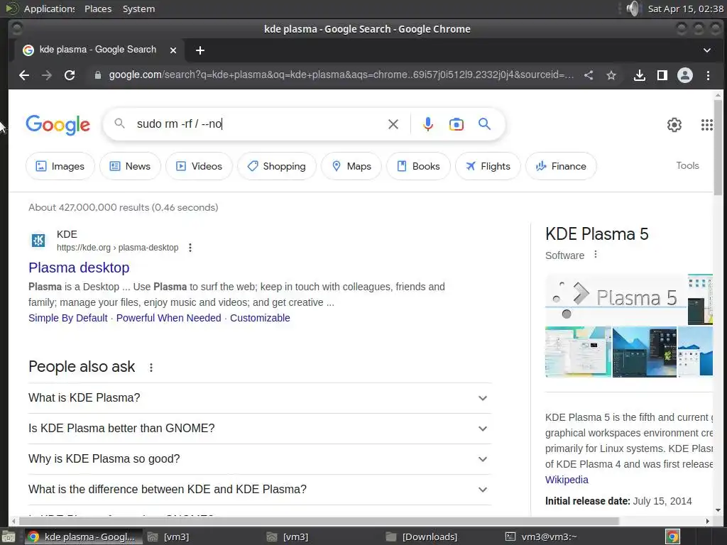Click the horizontal page scrollbar
Image resolution: width=727 pixels, height=545 pixels.
pos(319,521)
